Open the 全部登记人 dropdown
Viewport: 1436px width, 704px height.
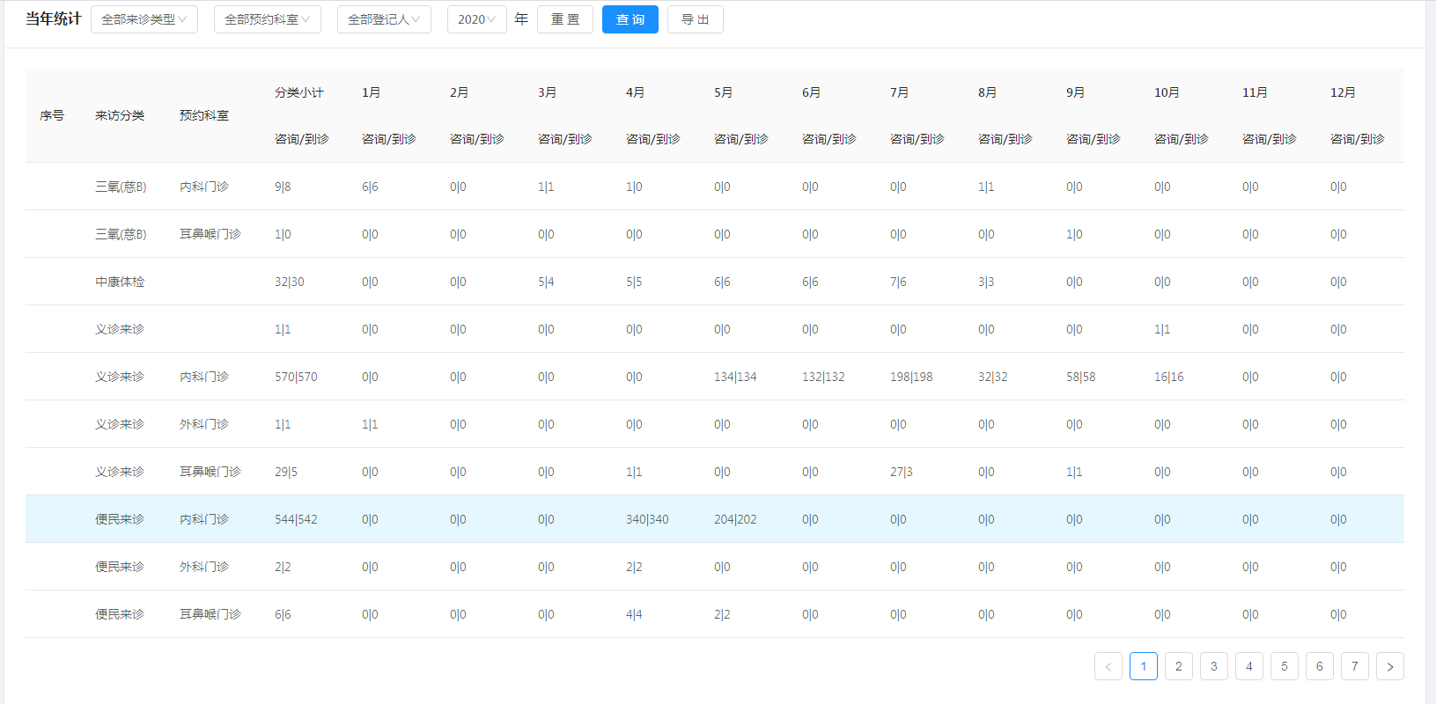click(x=384, y=19)
